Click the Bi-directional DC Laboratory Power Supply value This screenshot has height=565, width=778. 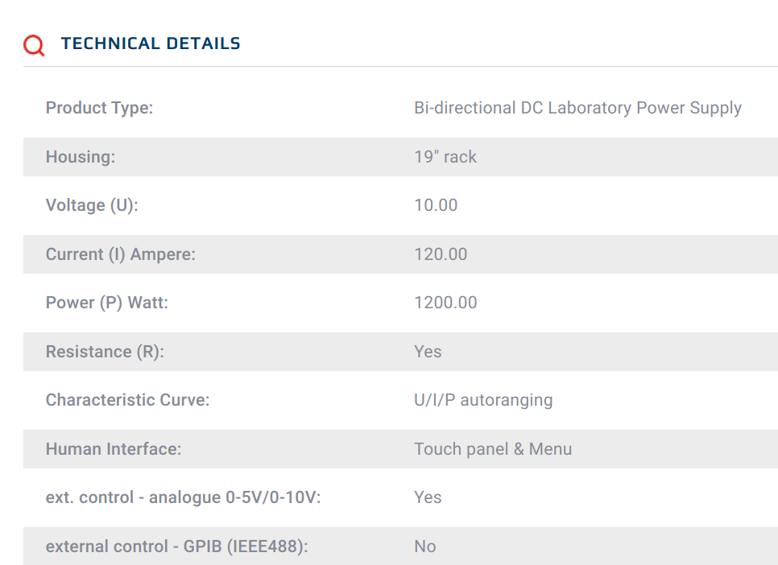(577, 108)
